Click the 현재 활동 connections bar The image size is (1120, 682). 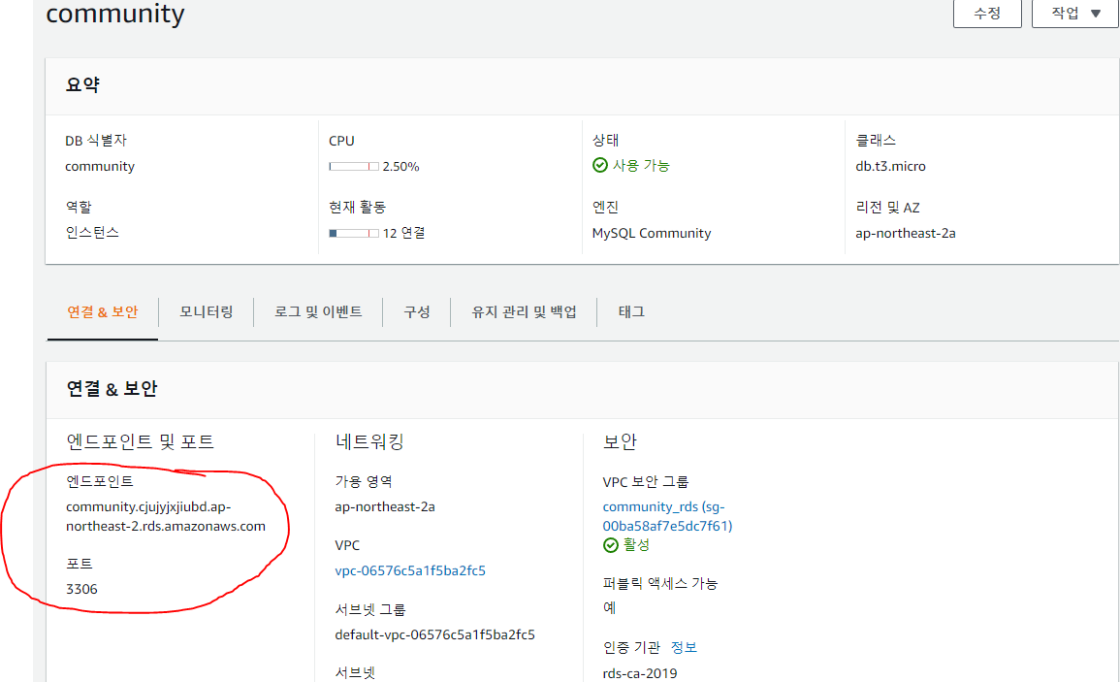tap(354, 233)
